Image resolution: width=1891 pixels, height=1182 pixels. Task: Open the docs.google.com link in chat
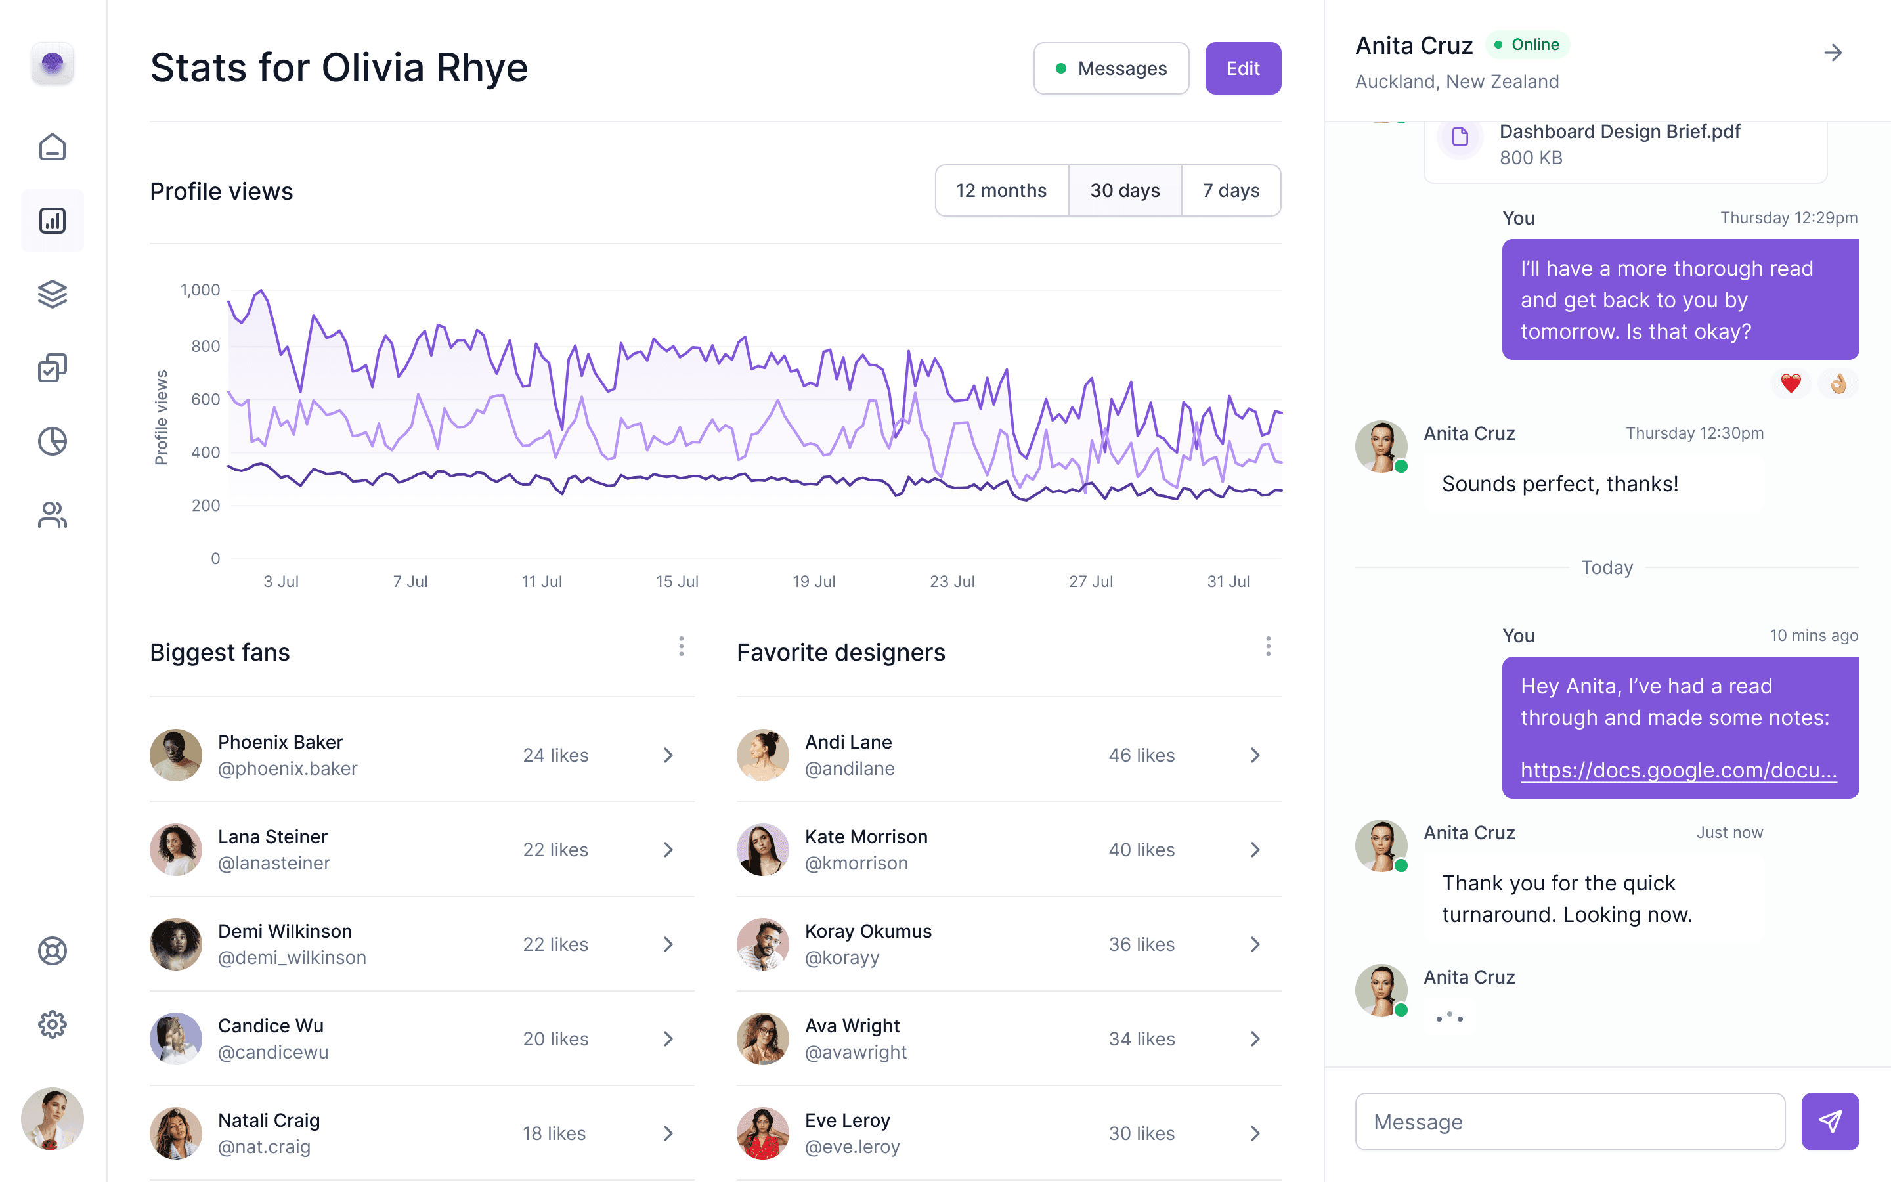coord(1678,770)
